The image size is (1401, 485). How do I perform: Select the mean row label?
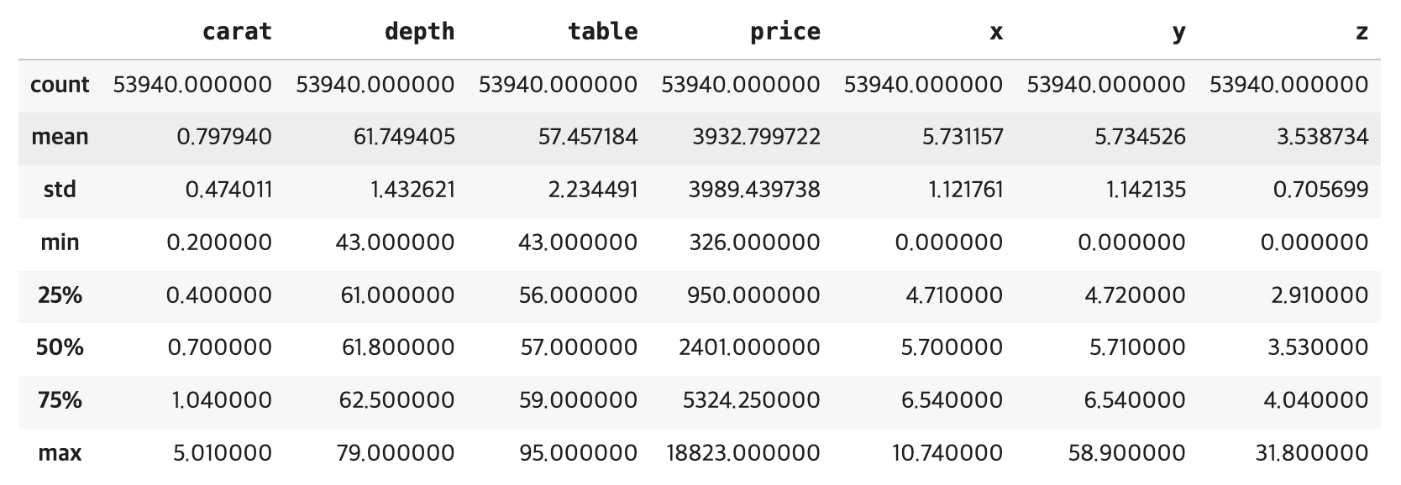coord(60,137)
